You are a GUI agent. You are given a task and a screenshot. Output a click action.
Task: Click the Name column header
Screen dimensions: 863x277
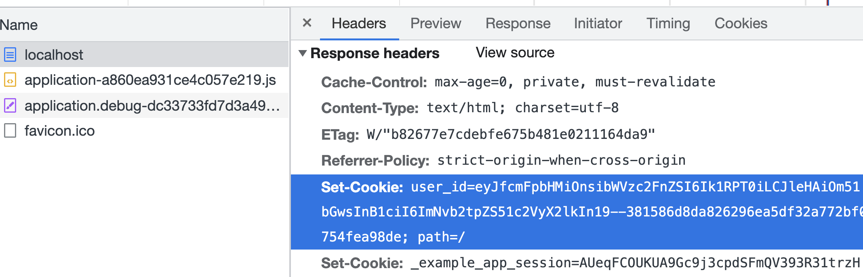pyautogui.click(x=19, y=25)
